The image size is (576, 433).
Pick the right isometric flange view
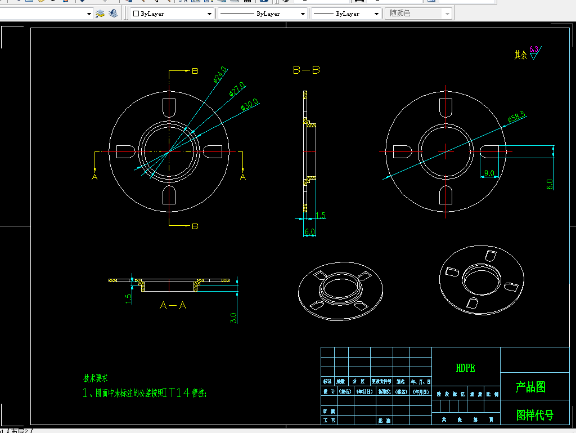(x=481, y=280)
